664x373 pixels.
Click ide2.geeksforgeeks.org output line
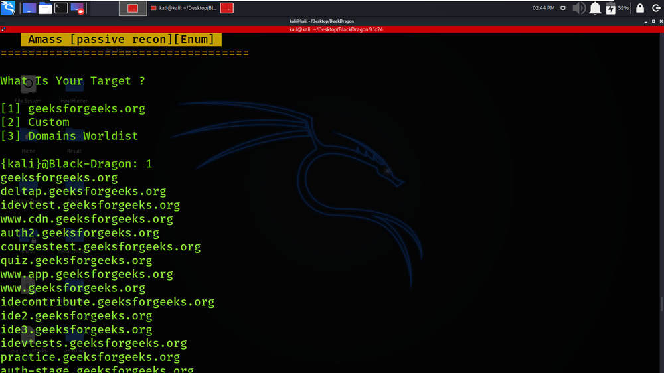76,316
